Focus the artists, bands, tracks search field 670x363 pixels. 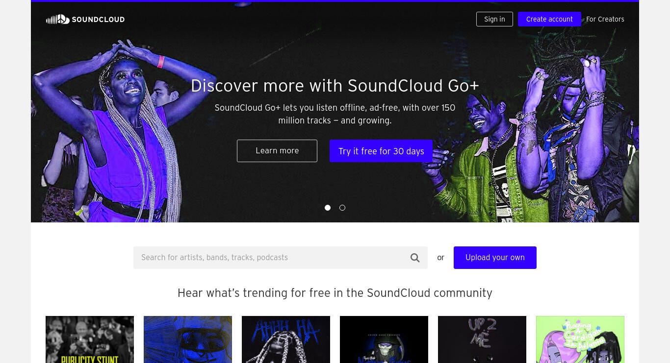(272, 258)
